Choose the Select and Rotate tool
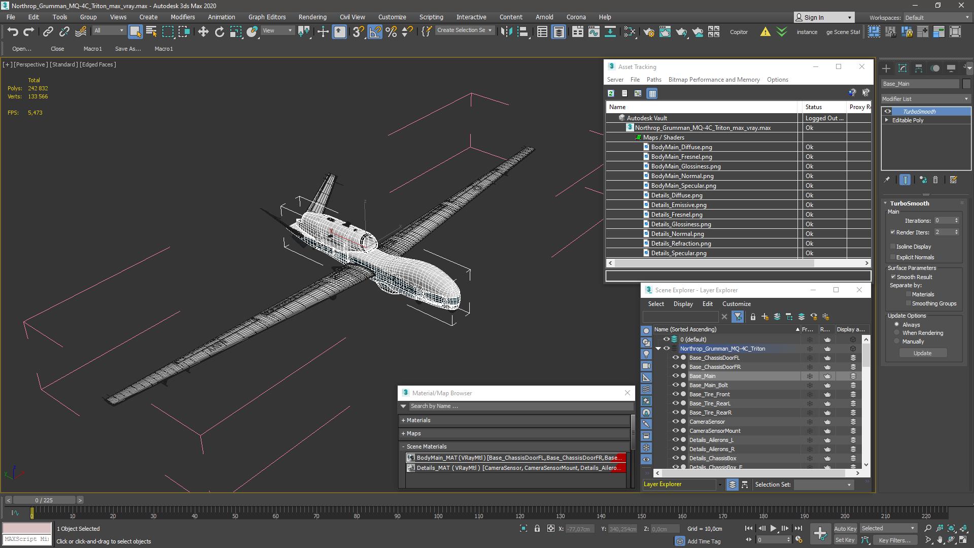974x548 pixels. (x=220, y=32)
